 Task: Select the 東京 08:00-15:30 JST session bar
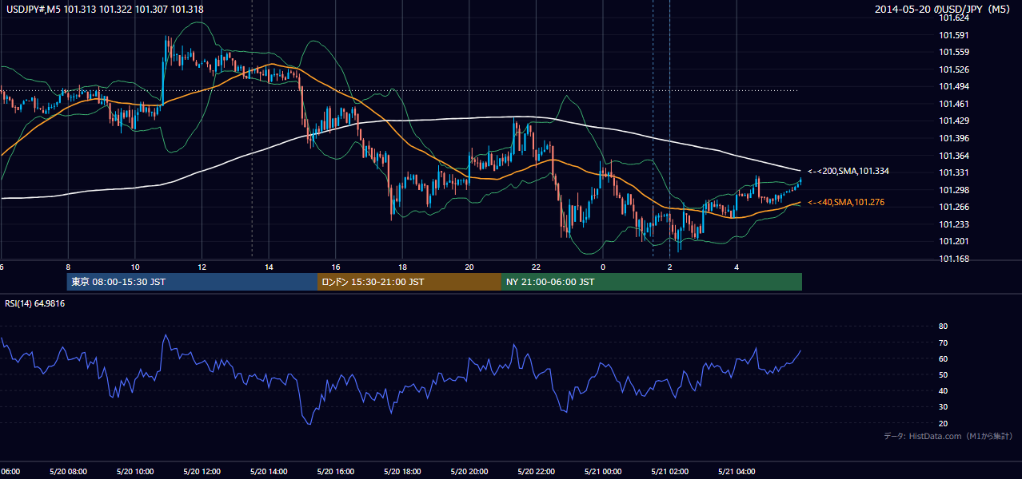(192, 282)
